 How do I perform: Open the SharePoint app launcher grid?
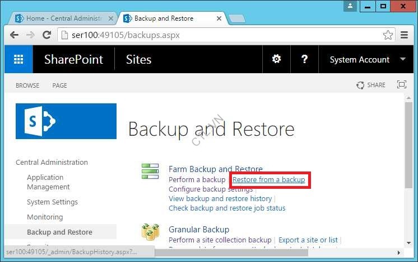click(x=18, y=60)
